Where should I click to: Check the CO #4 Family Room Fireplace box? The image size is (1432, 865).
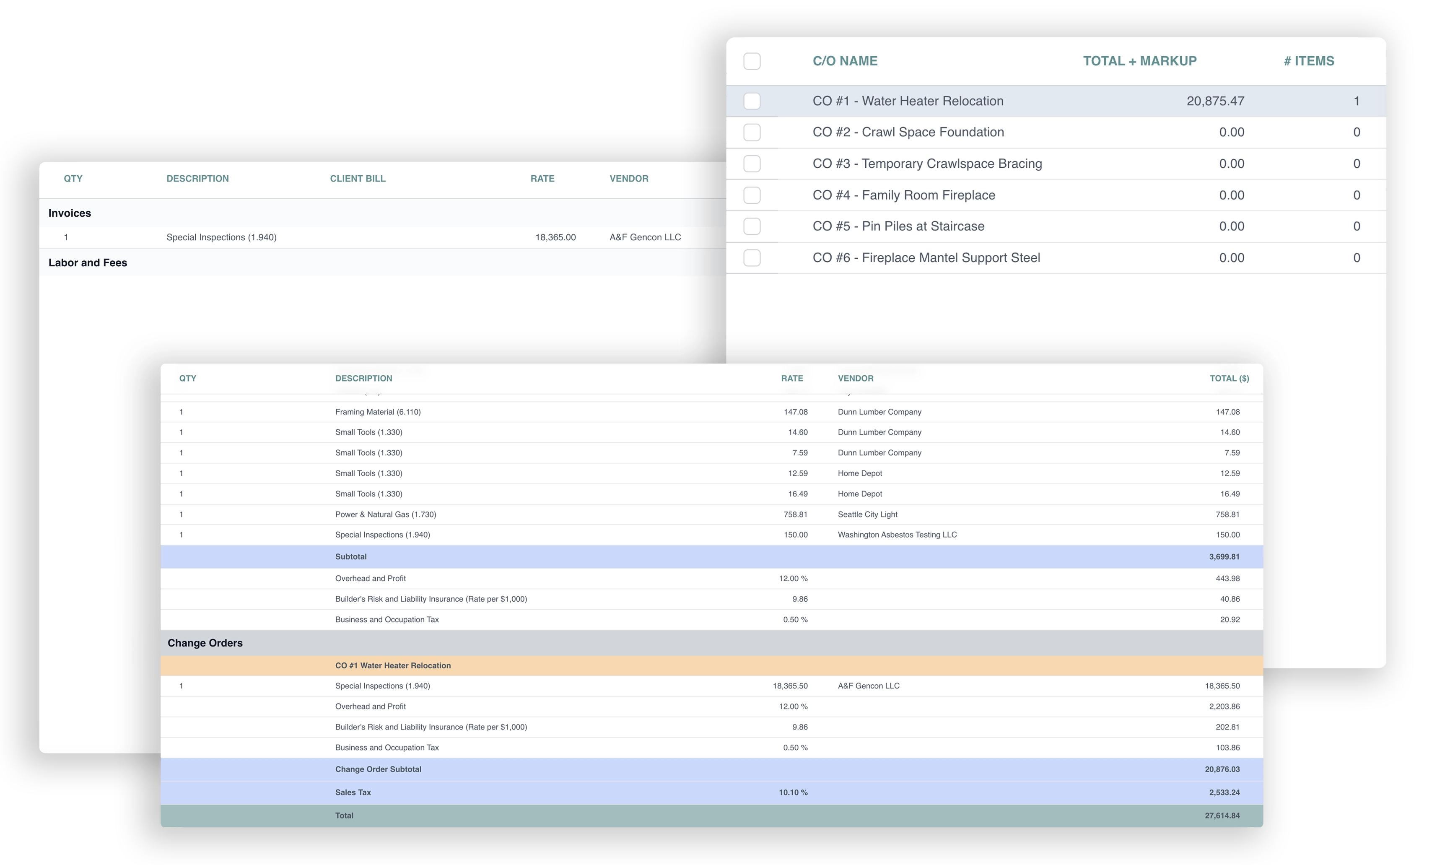[752, 195]
